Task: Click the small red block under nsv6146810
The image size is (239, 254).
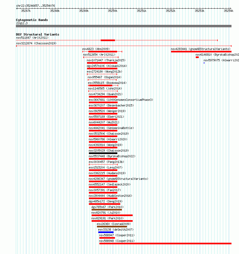Action: point(197,57)
